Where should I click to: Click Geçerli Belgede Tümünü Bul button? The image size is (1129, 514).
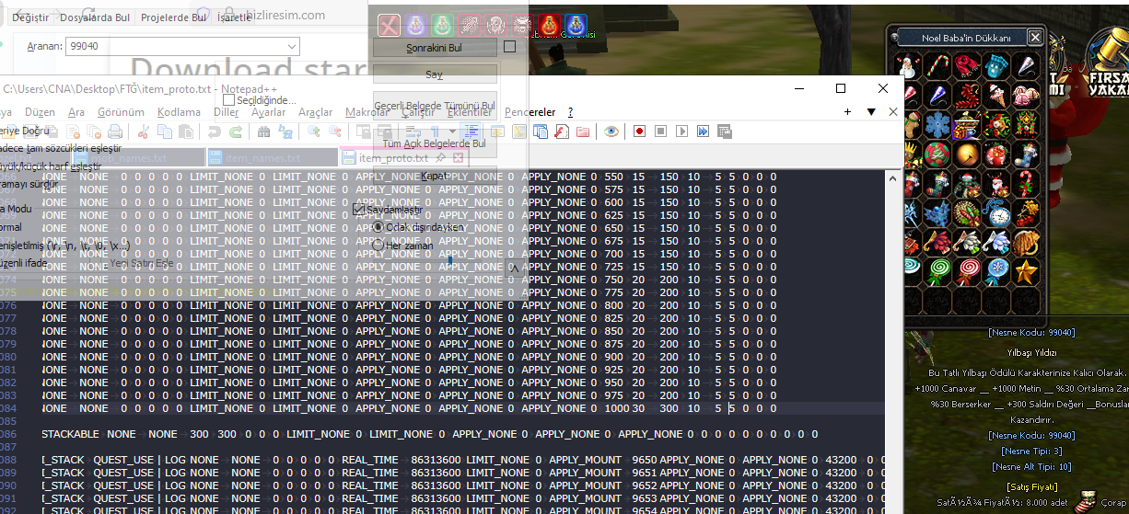[x=435, y=106]
